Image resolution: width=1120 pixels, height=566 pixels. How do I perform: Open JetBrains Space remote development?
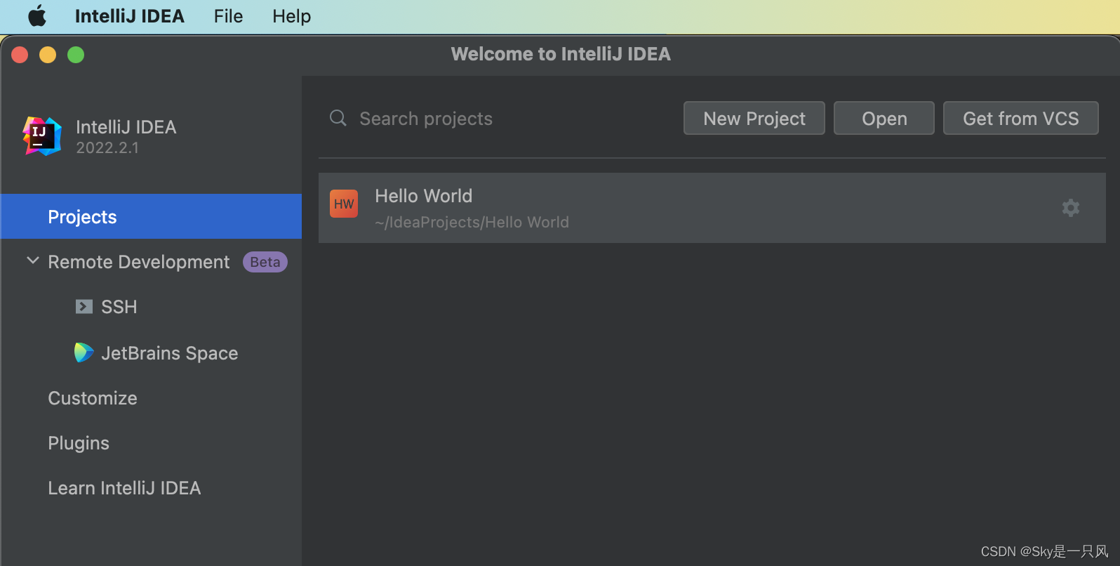click(169, 353)
